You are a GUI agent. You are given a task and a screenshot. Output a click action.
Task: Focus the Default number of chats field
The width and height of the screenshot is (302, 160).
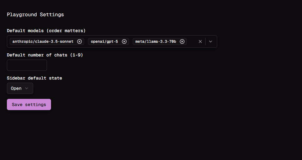[x=27, y=65]
